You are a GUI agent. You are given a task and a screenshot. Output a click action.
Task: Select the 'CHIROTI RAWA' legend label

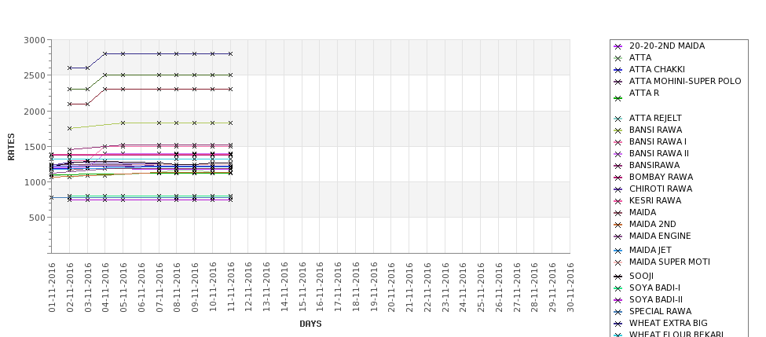661,189
